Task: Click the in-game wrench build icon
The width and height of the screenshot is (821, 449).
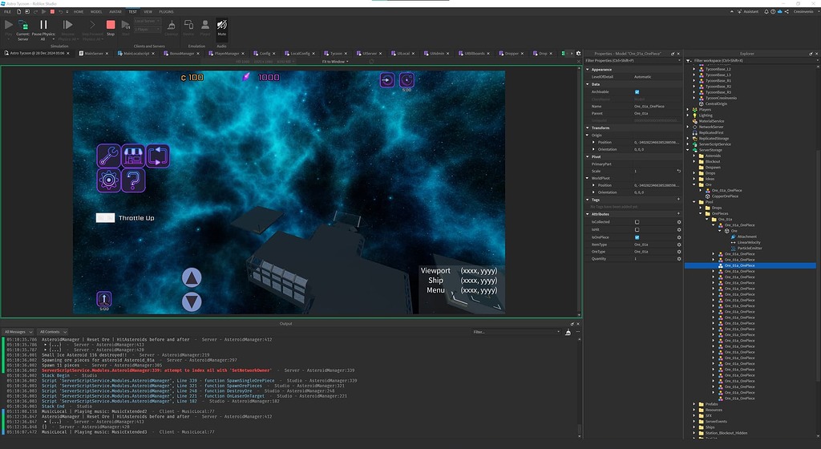Action: [x=108, y=156]
